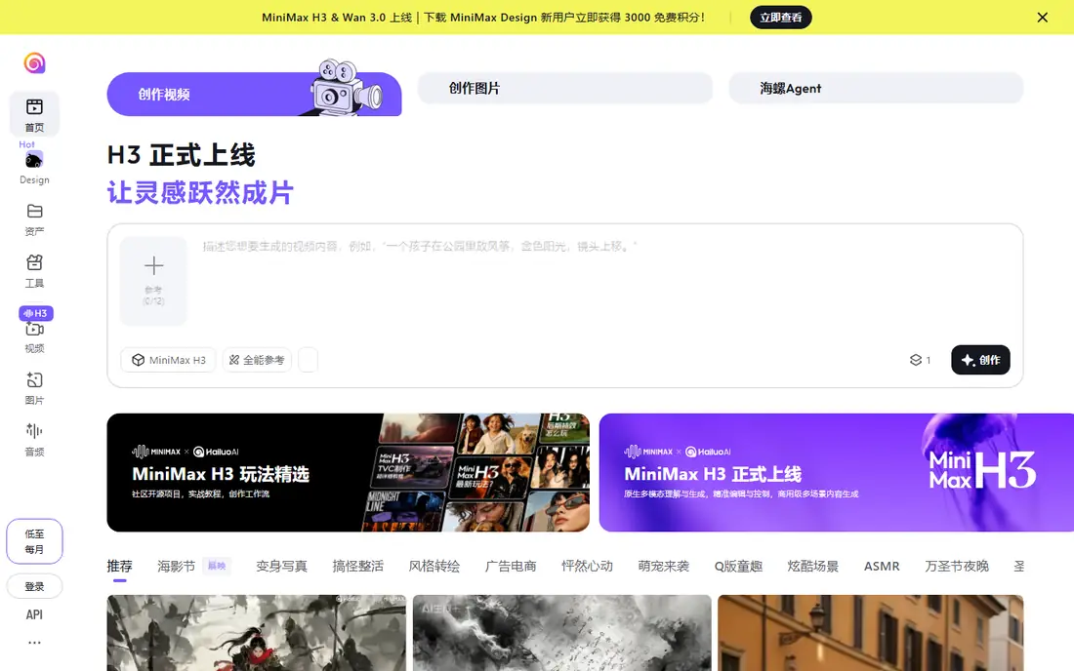Open the MiniMax H3 玩法精选 banner
Screen dimensions: 1074x671
pos(348,473)
